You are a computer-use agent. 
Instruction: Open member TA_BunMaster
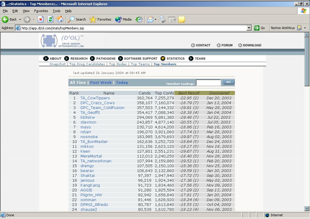94,142
